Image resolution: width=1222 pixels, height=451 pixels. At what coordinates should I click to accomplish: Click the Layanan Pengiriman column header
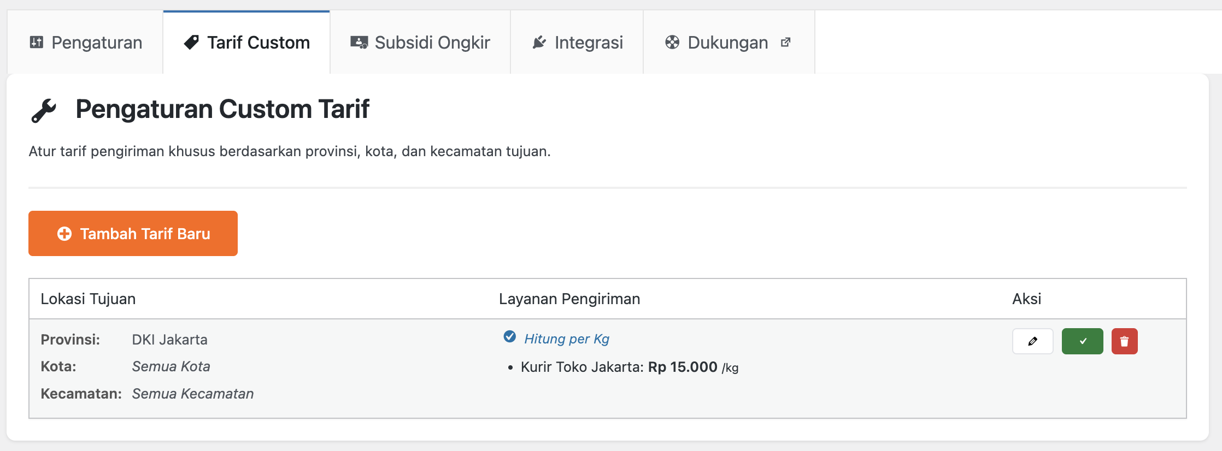pyautogui.click(x=569, y=299)
